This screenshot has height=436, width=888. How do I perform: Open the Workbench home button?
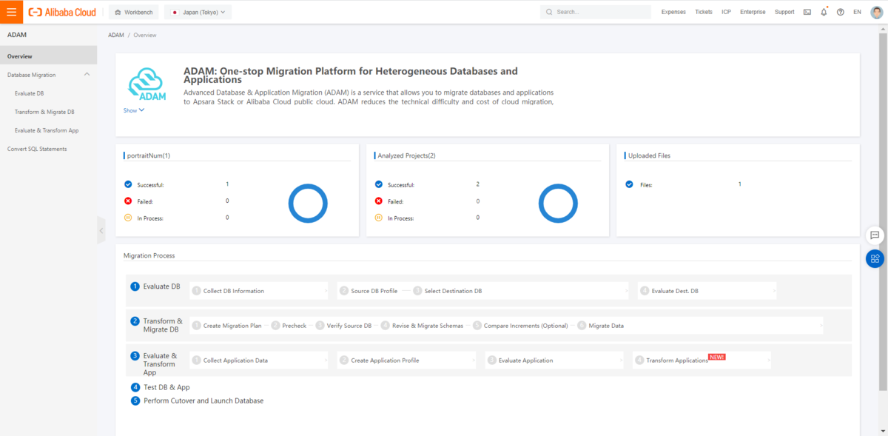click(133, 12)
